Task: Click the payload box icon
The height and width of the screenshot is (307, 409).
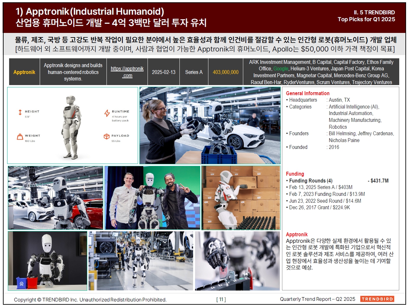Action: (106, 137)
